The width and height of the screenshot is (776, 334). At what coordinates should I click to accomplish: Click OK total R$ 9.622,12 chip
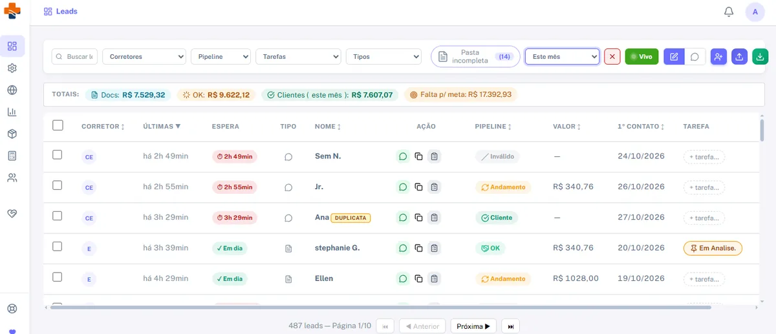click(215, 95)
